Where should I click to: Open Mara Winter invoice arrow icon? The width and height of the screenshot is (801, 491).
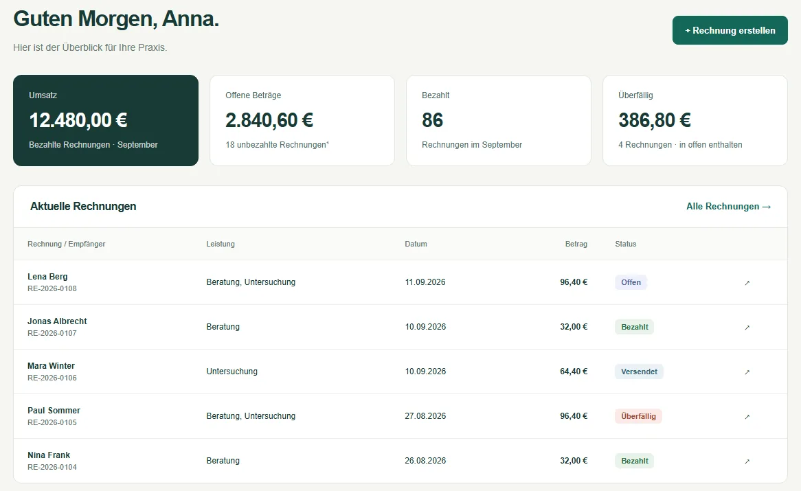tap(747, 372)
